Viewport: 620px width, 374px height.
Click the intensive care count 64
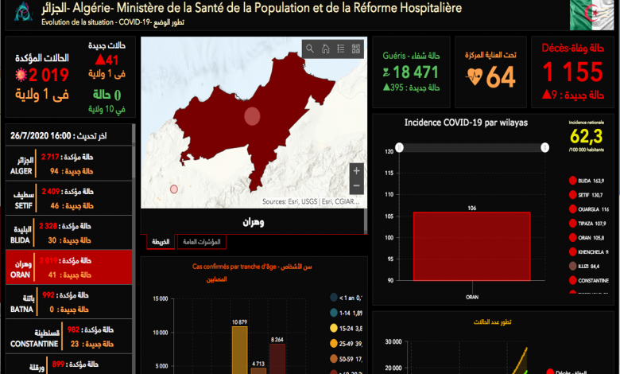pos(501,76)
